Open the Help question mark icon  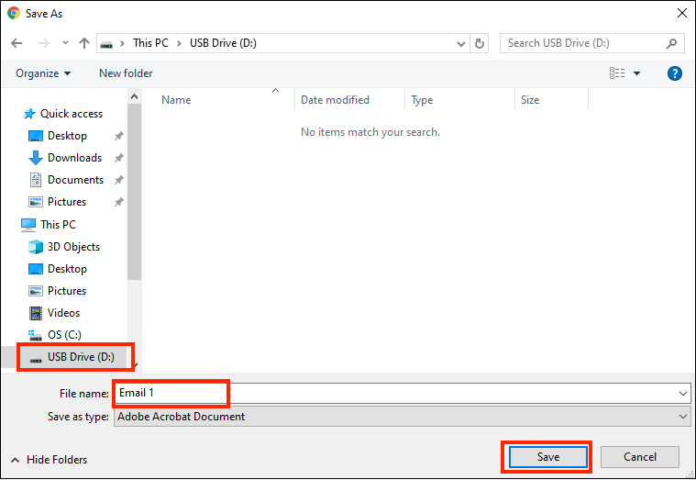click(675, 73)
